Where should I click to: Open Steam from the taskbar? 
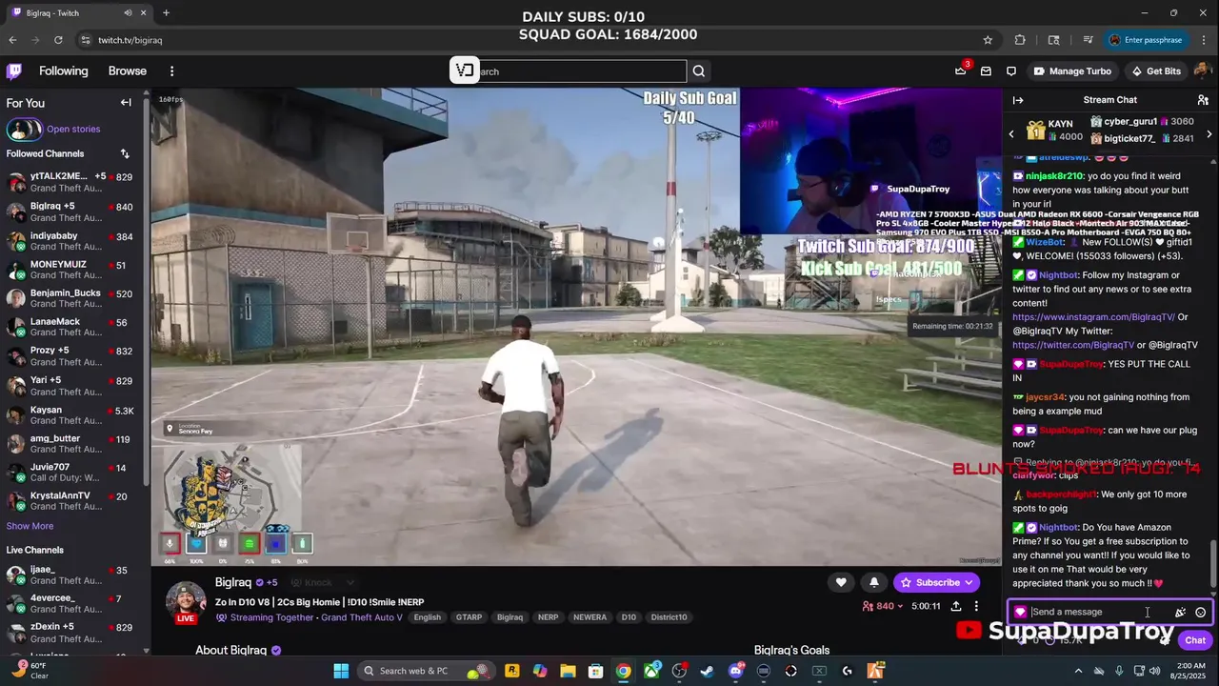[707, 671]
